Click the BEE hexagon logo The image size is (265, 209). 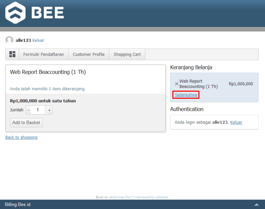[x=16, y=13]
